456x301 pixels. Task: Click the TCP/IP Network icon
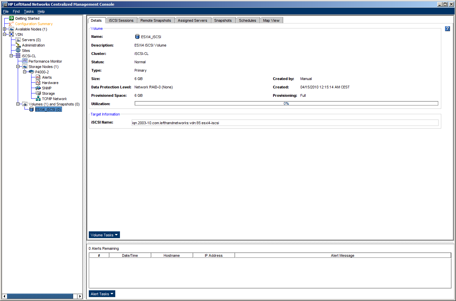pos(38,99)
